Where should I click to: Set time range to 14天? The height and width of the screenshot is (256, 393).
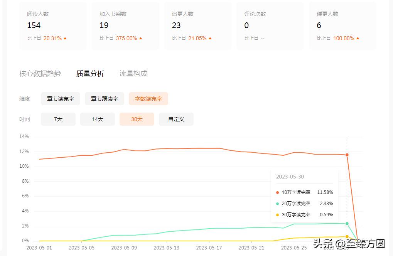(98, 119)
